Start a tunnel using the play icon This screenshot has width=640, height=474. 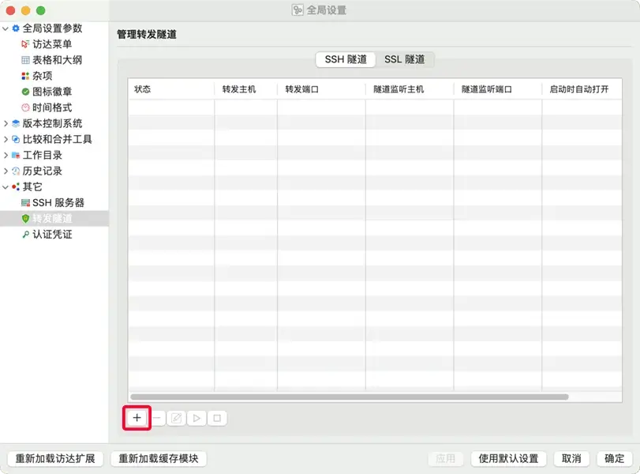pos(196,418)
